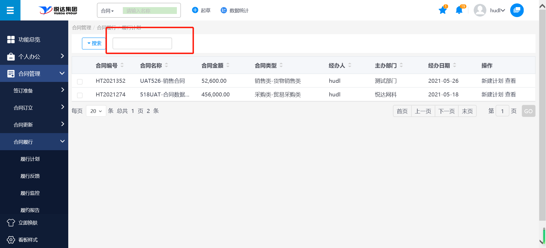The width and height of the screenshot is (546, 248).
Task: Click the blue windows icon top-right
Action: [x=517, y=11]
